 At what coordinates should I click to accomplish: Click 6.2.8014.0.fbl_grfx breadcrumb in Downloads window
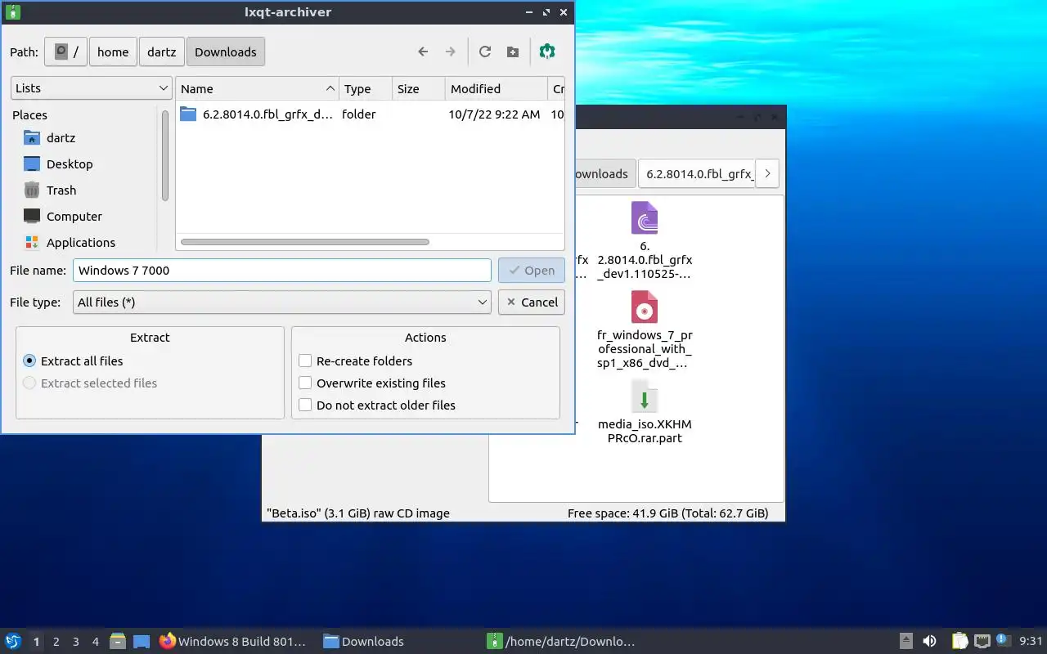tap(697, 173)
